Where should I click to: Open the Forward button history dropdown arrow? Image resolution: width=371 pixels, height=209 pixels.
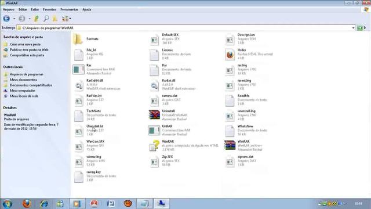pyautogui.click(x=30, y=19)
